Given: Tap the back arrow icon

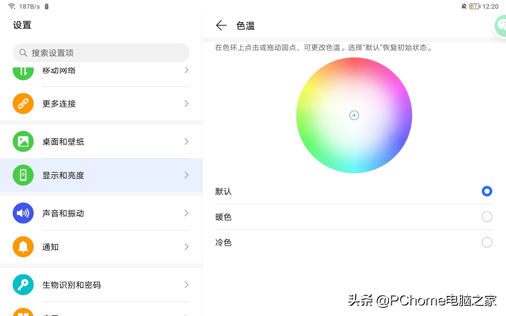Looking at the screenshot, I should (221, 26).
